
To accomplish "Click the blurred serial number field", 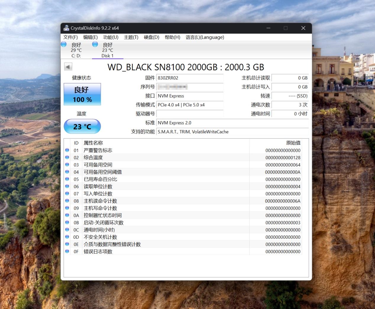I will pos(190,87).
